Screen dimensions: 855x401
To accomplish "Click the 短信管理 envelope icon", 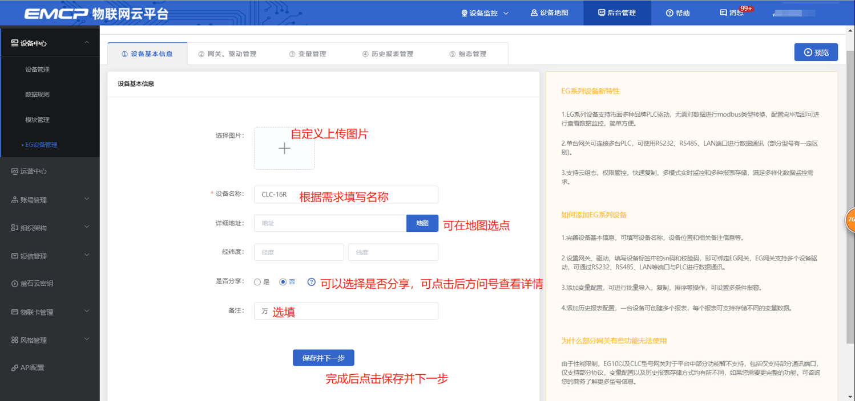I will coord(15,256).
